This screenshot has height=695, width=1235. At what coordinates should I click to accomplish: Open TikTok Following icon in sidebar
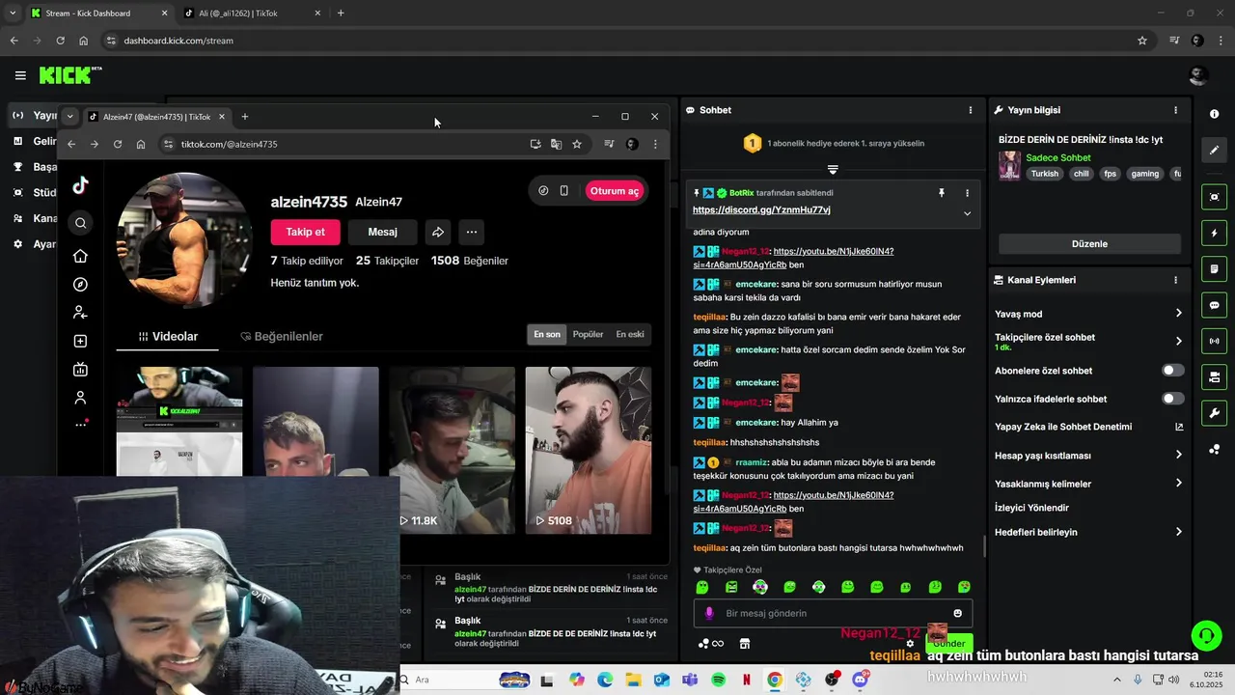(x=80, y=313)
